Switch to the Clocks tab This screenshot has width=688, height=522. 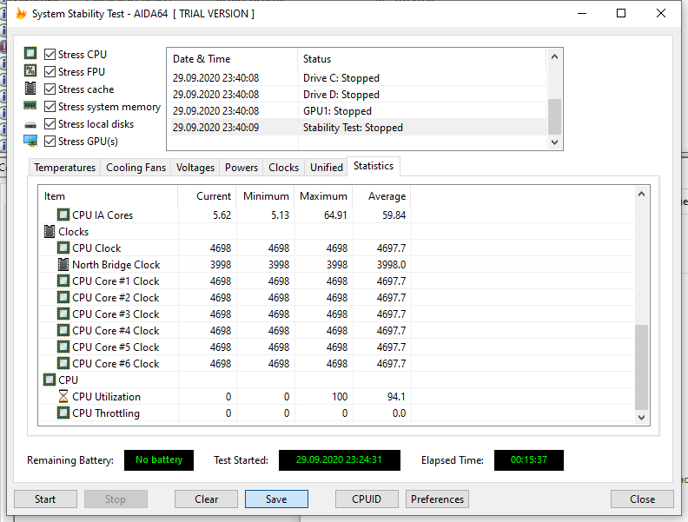pos(283,168)
